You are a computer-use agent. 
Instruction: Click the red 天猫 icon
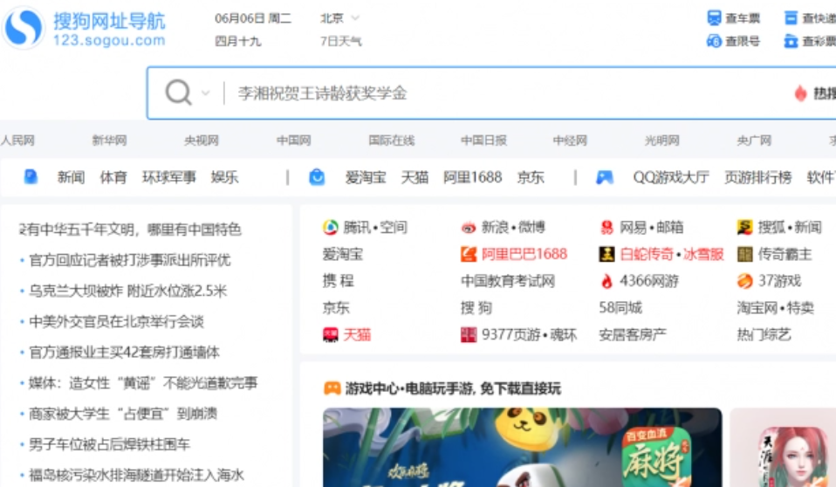click(x=330, y=335)
